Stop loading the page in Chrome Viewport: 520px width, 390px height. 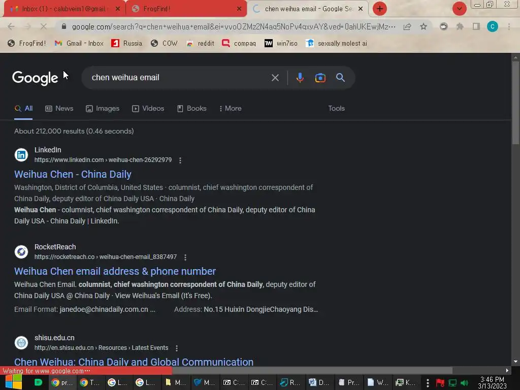(x=43, y=26)
